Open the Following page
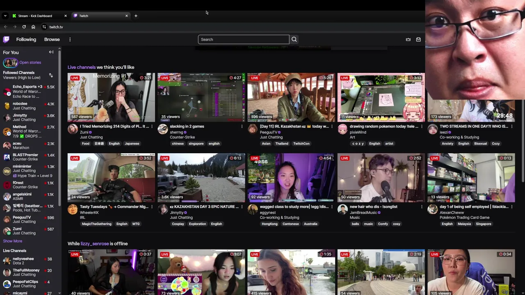 26,39
